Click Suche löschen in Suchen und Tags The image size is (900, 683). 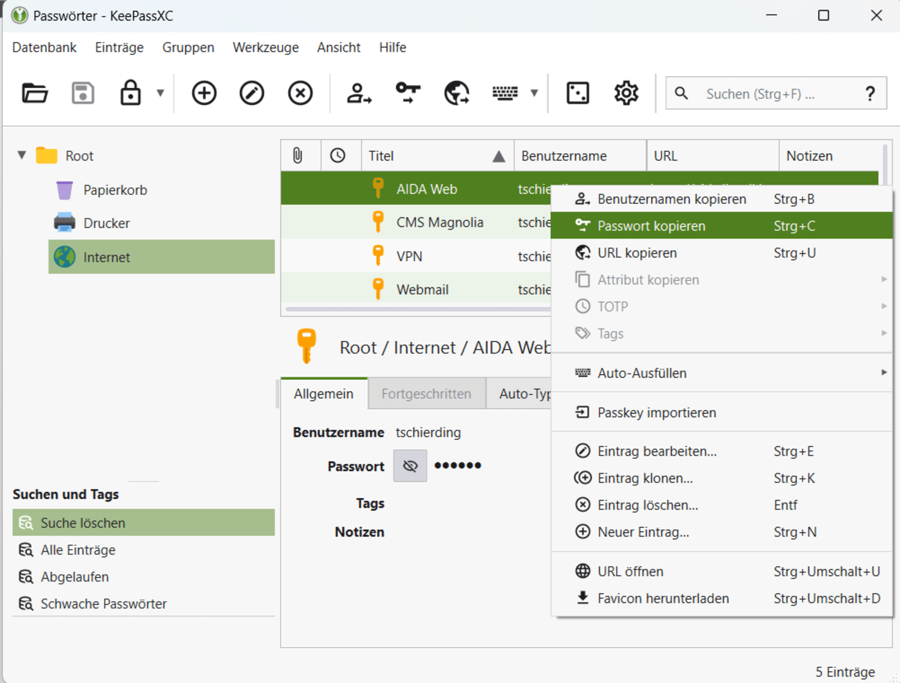tap(144, 523)
